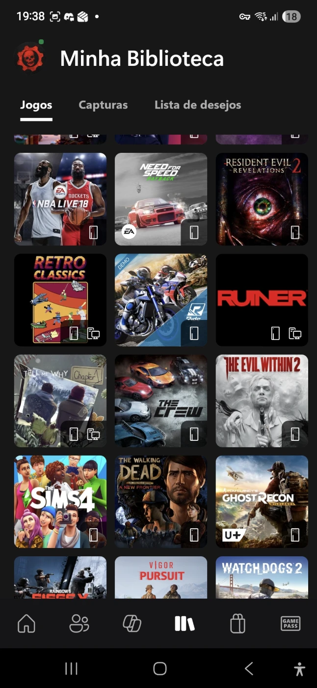The height and width of the screenshot is (688, 317).
Task: Tap the red skull gear profile avatar
Action: click(30, 58)
